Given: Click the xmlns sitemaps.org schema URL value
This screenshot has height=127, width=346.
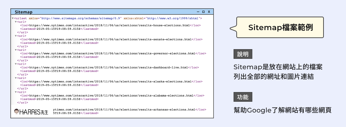Looking at the screenshot, I should (x=81, y=19).
